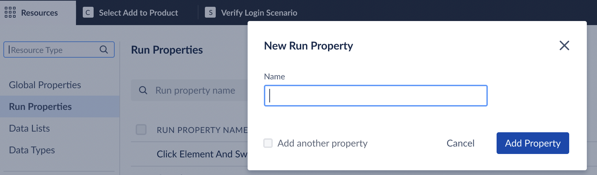597x175 pixels.
Task: Click the Resource Type search field
Action: tap(54, 50)
